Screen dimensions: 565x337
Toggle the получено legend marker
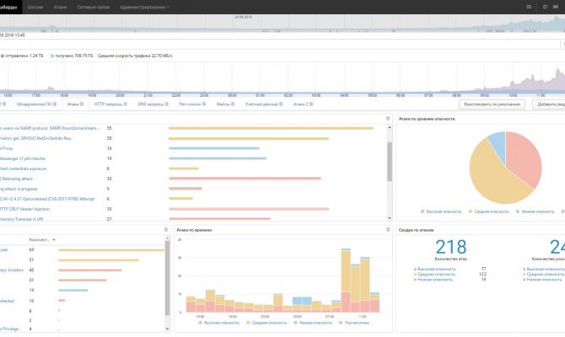coord(52,56)
